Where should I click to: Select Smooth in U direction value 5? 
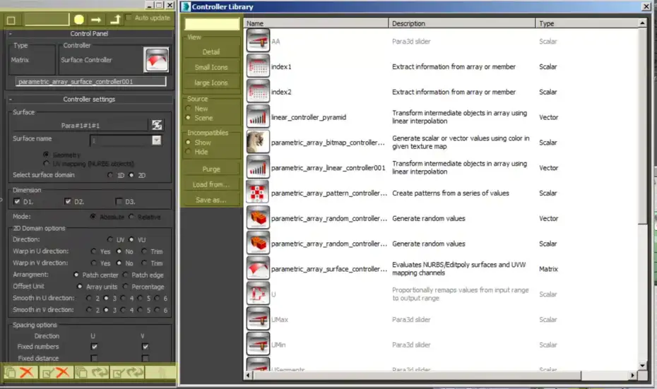140,298
